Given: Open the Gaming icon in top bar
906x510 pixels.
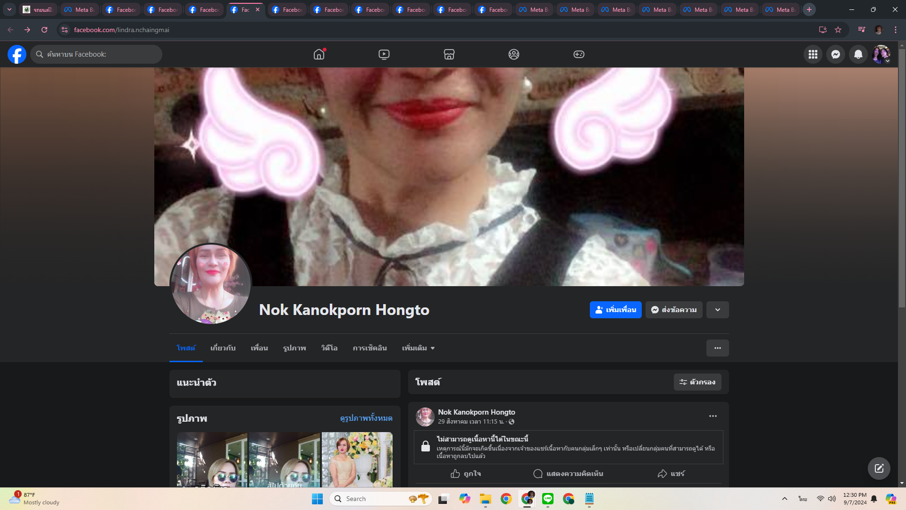Looking at the screenshot, I should 579,54.
